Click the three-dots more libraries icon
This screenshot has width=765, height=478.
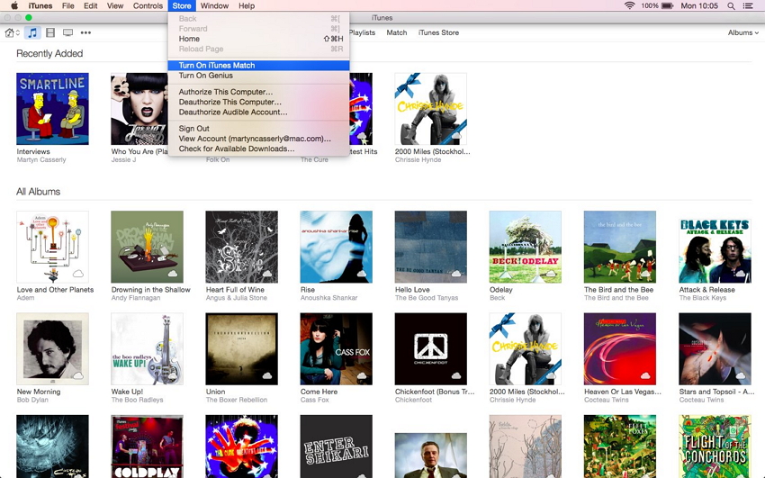click(85, 32)
